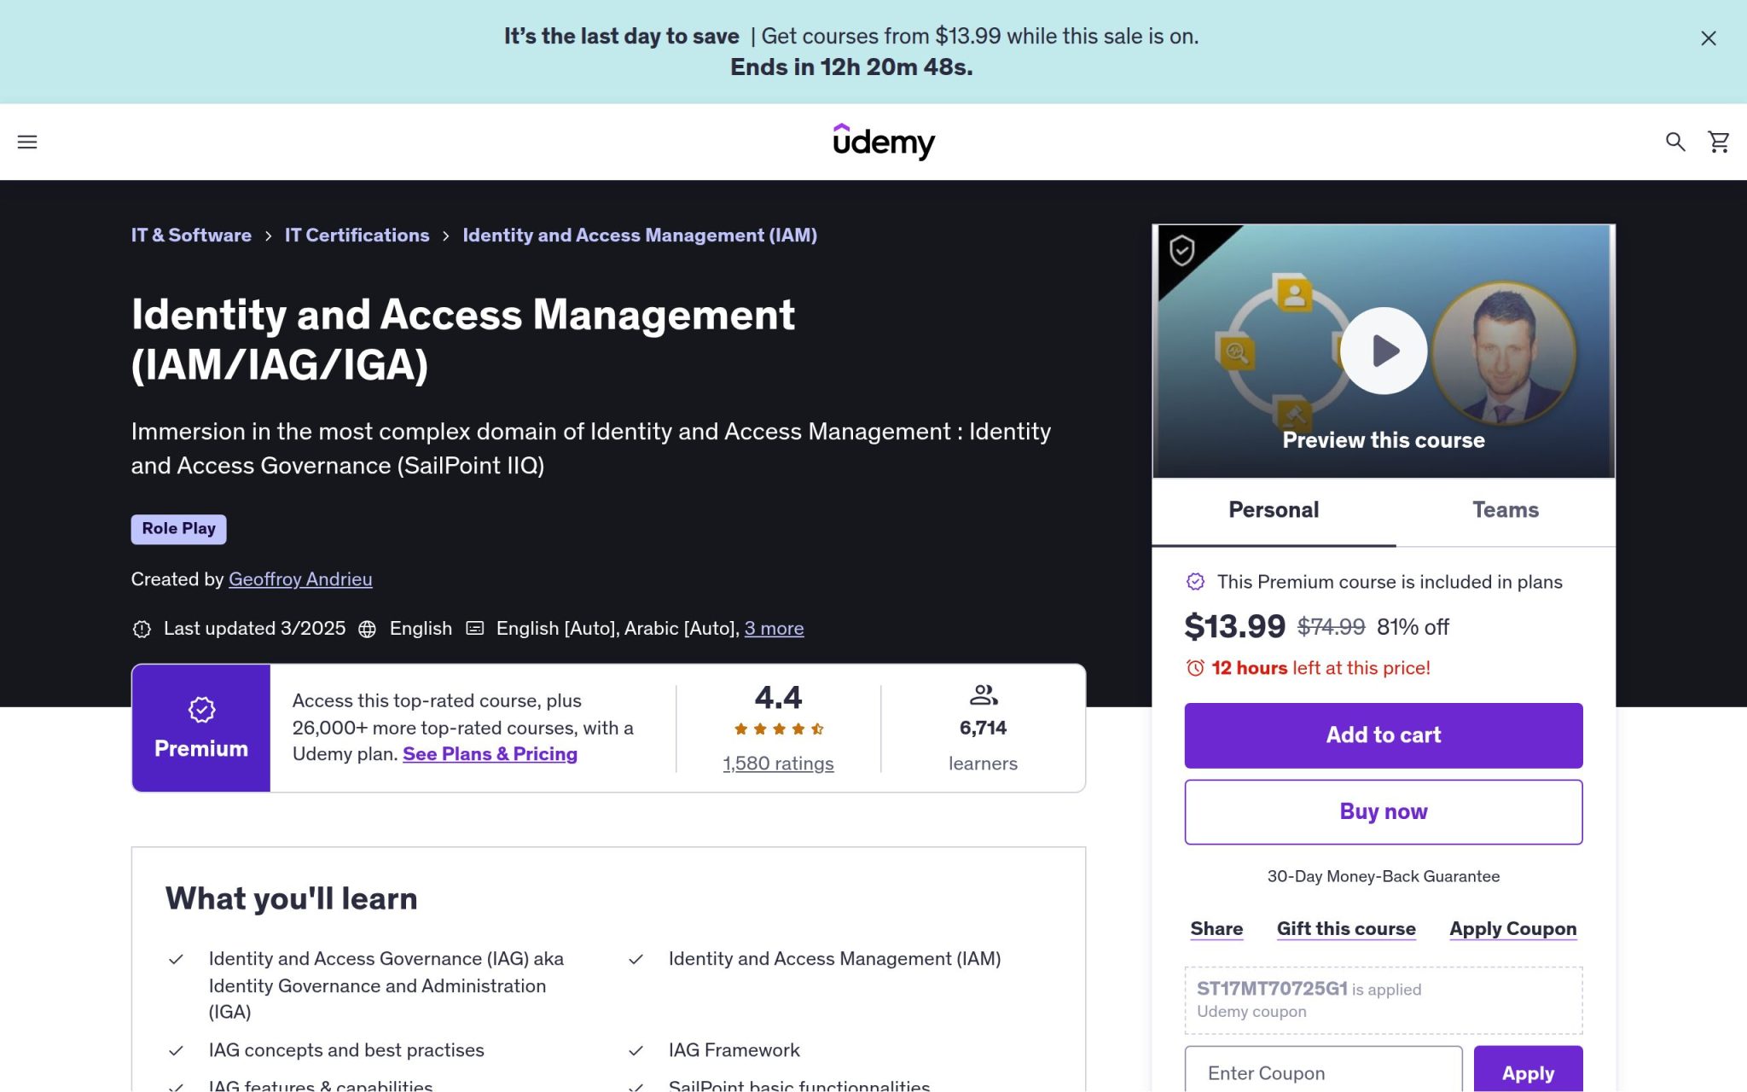Click checkmark beside Identity and Access Management (IAM)
This screenshot has height=1092, width=1747.
[x=636, y=960]
